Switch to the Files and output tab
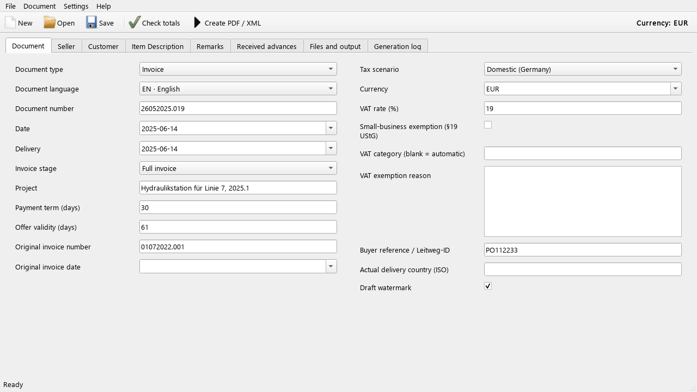The image size is (697, 392). pos(335,46)
